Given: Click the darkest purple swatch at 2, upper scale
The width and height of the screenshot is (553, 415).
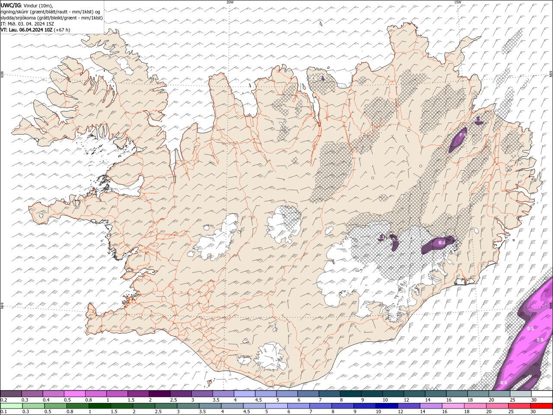Looking at the screenshot, I should (x=159, y=394).
